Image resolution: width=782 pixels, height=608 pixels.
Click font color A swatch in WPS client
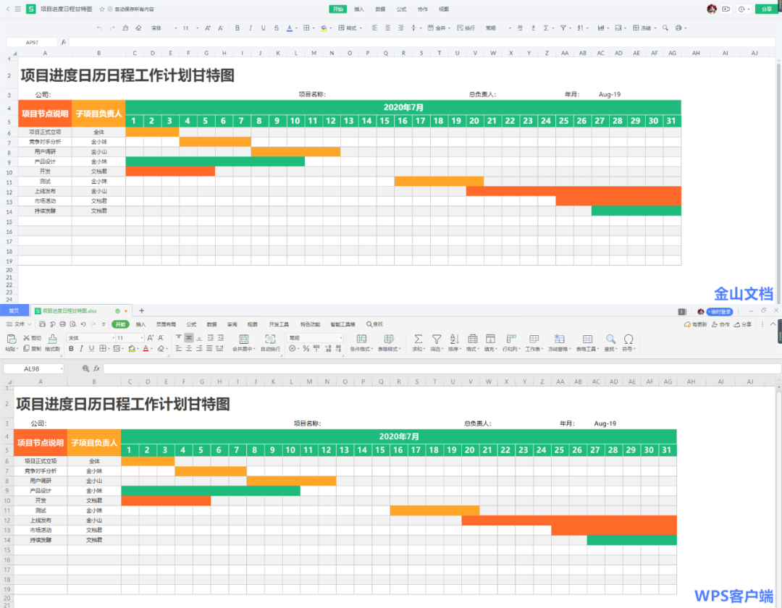[x=146, y=349]
